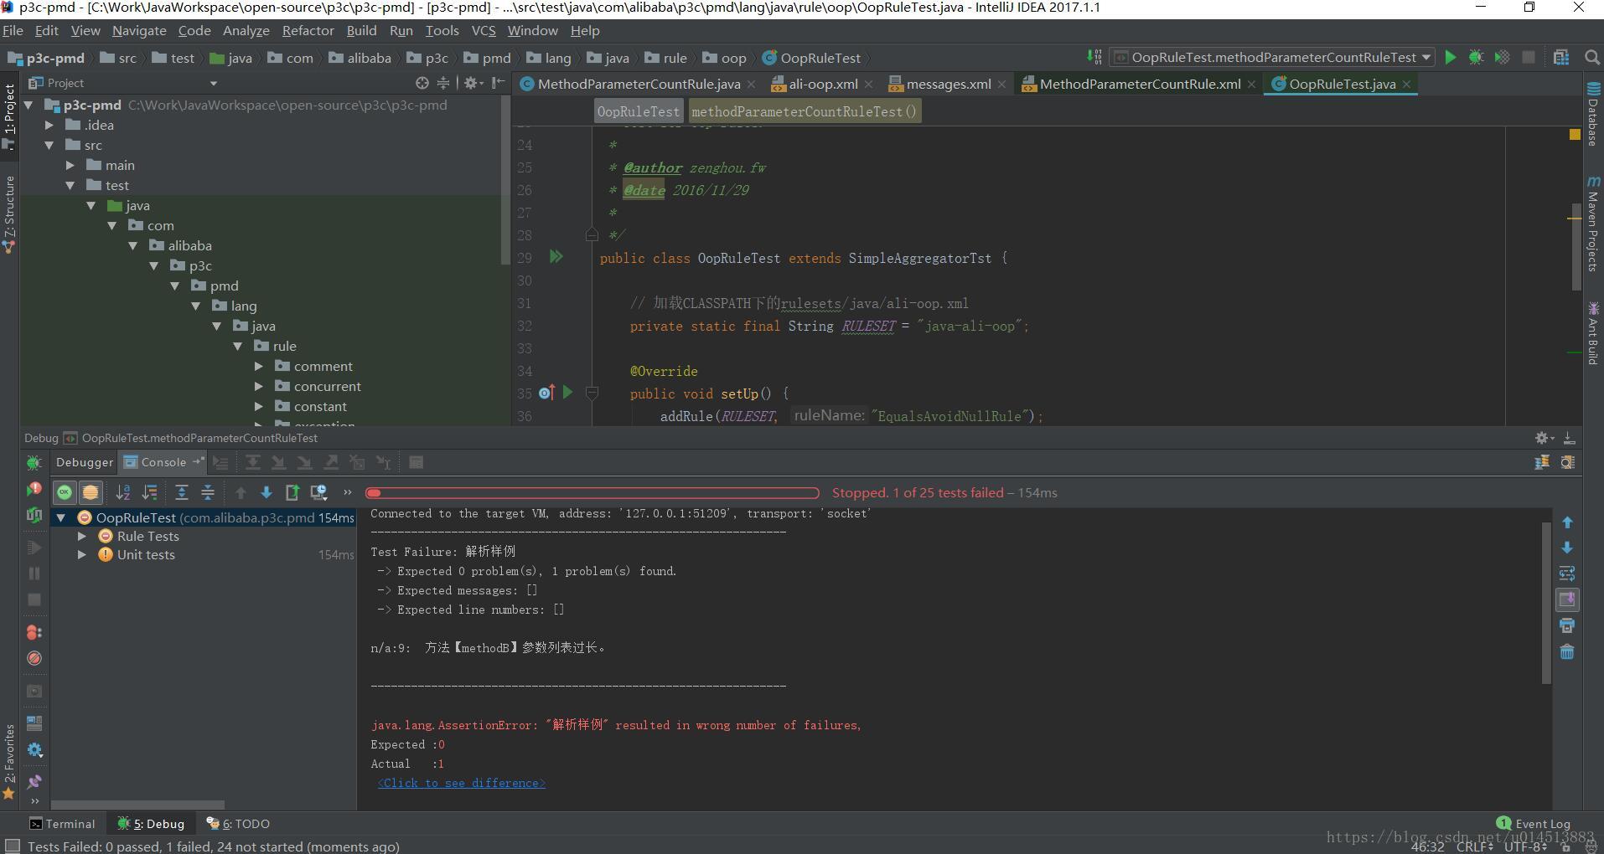
Task: Toggle soft-wrap in the console
Action: [1567, 574]
